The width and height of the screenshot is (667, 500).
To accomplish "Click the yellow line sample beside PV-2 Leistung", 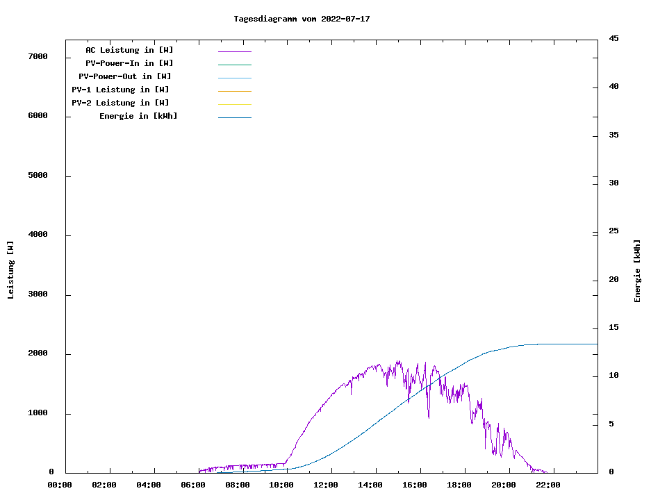I will (x=234, y=104).
